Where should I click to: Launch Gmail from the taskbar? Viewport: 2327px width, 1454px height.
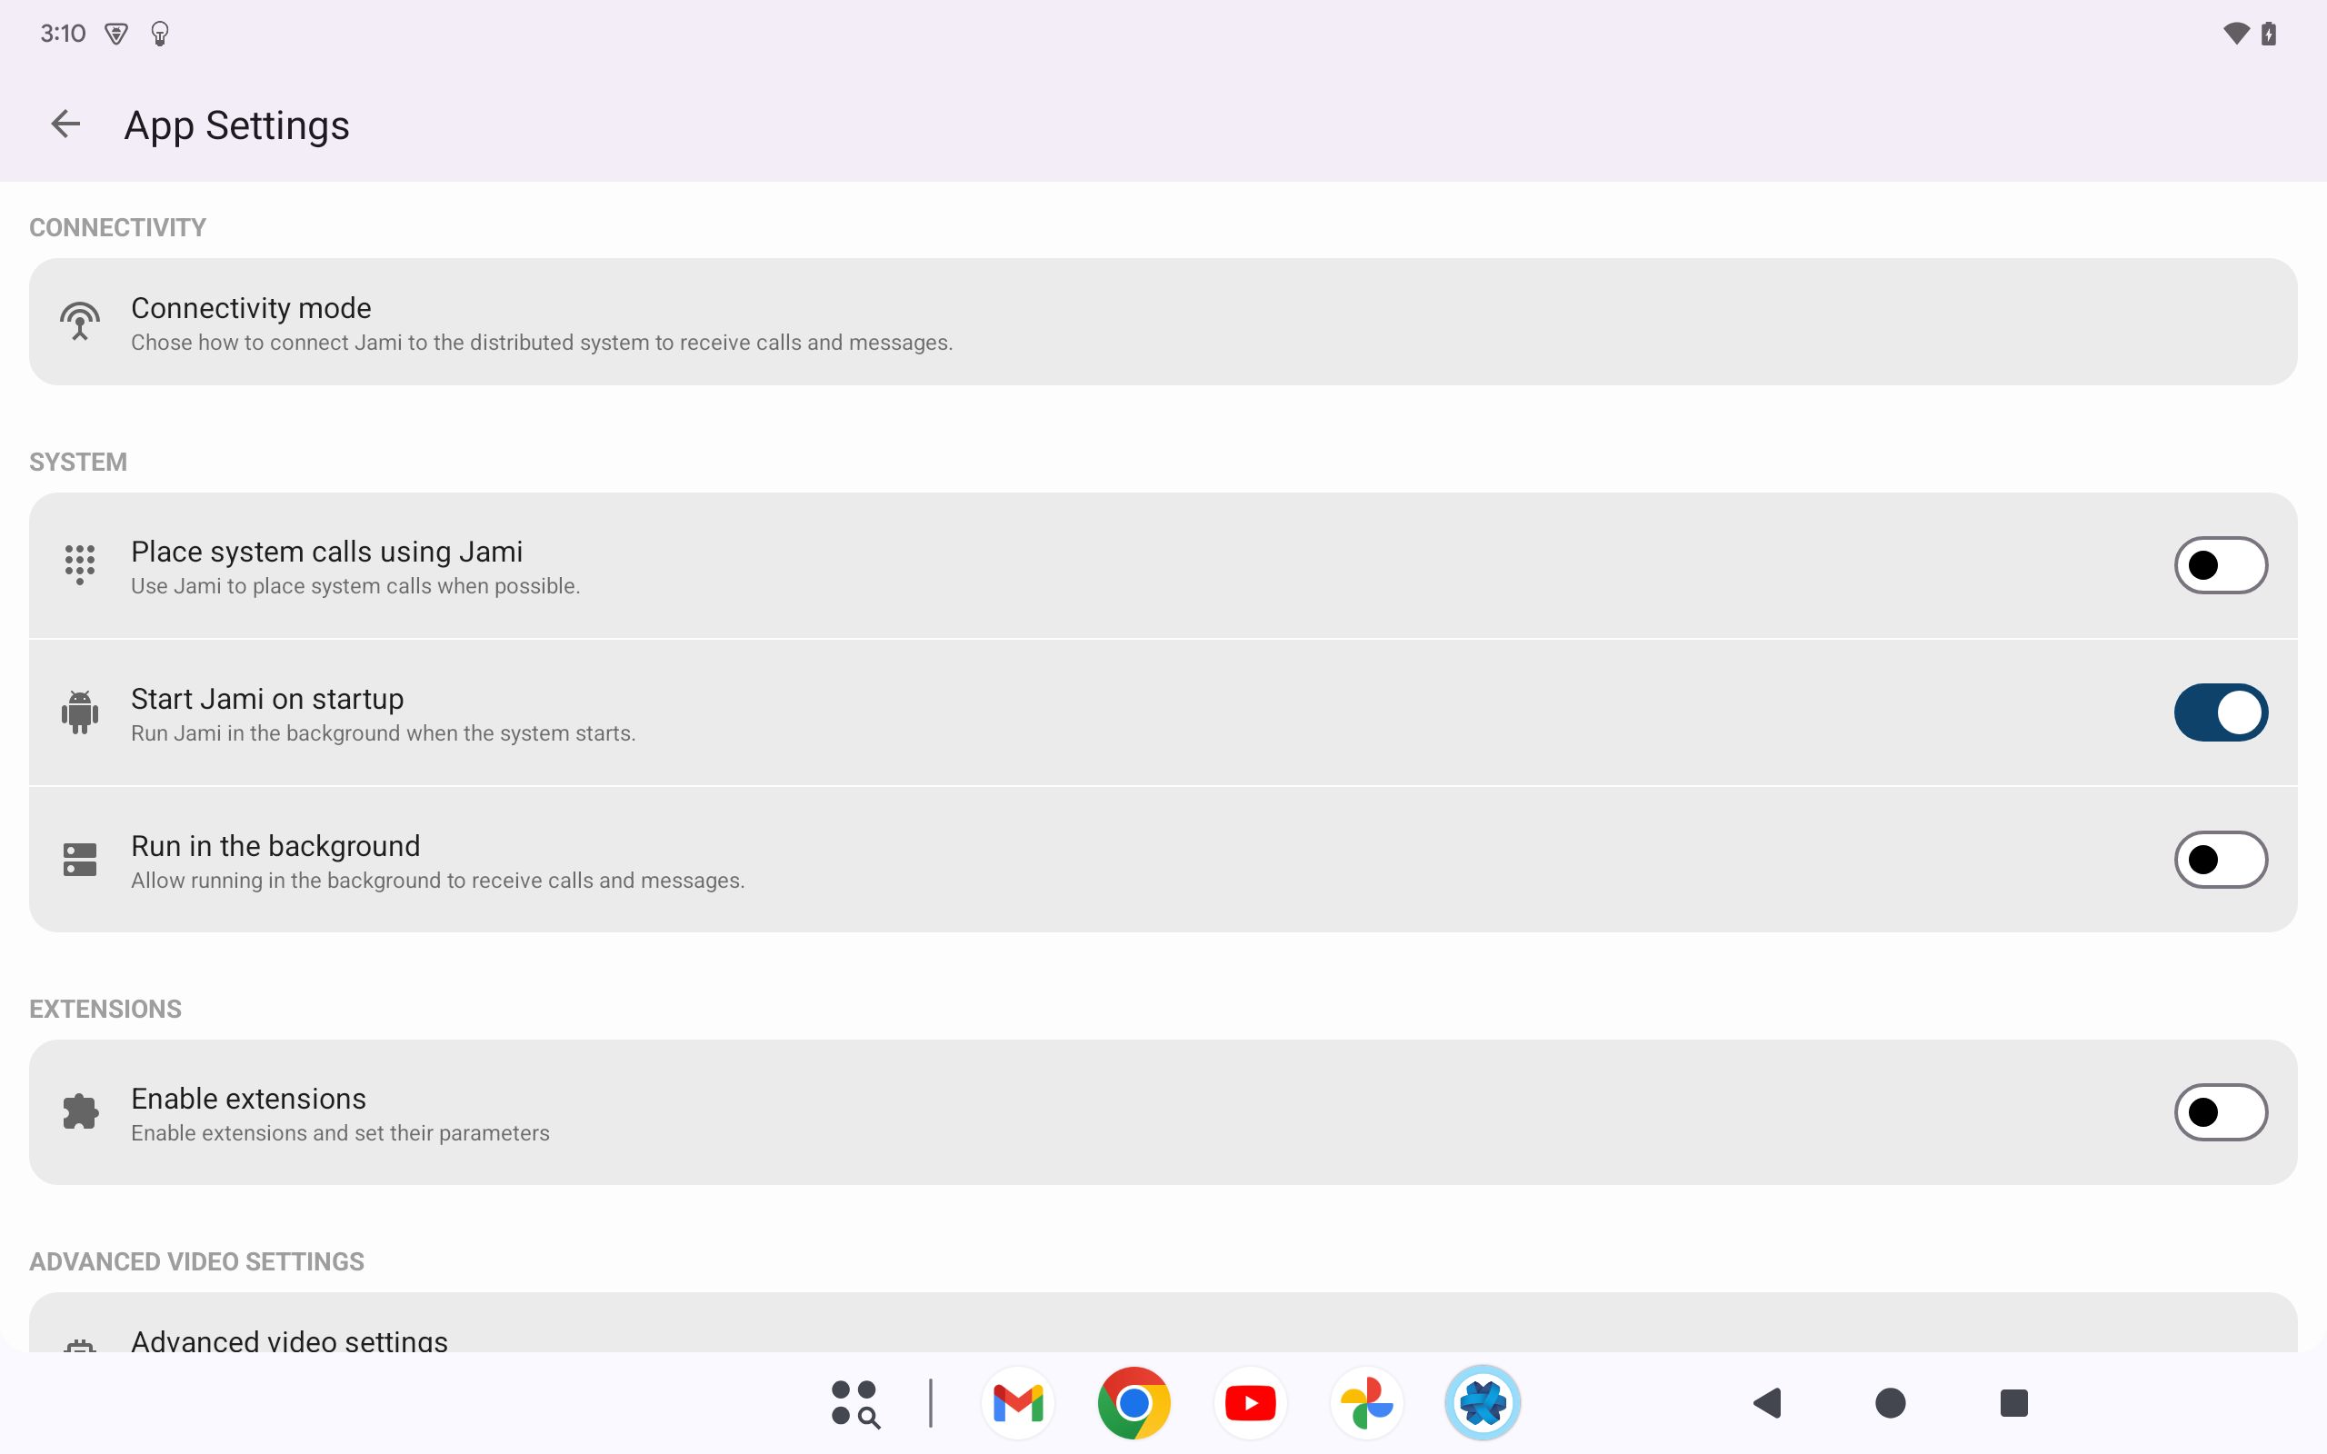[x=1017, y=1404]
